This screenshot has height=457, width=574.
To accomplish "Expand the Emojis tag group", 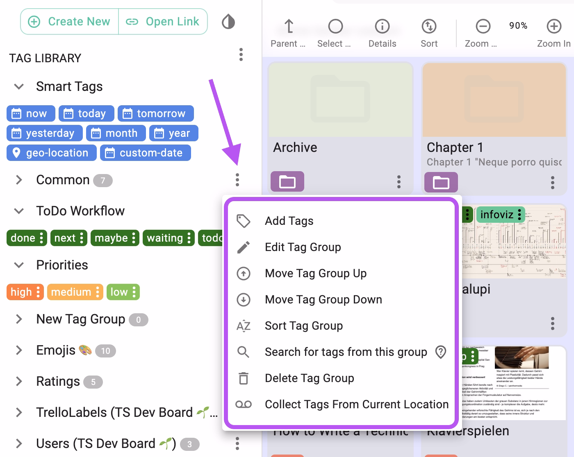I will pos(19,350).
